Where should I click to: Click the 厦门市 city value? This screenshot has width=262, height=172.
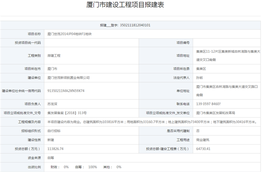point(52,69)
